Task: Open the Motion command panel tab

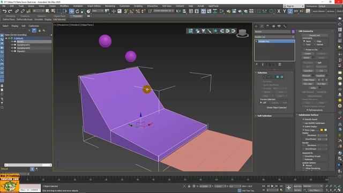Action: [x=273, y=26]
